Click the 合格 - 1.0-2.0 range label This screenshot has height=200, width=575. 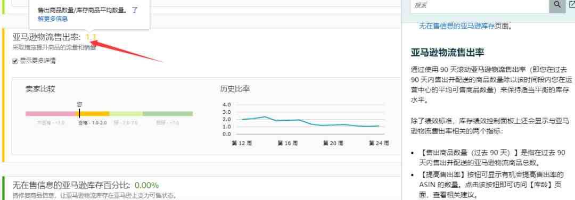point(92,123)
